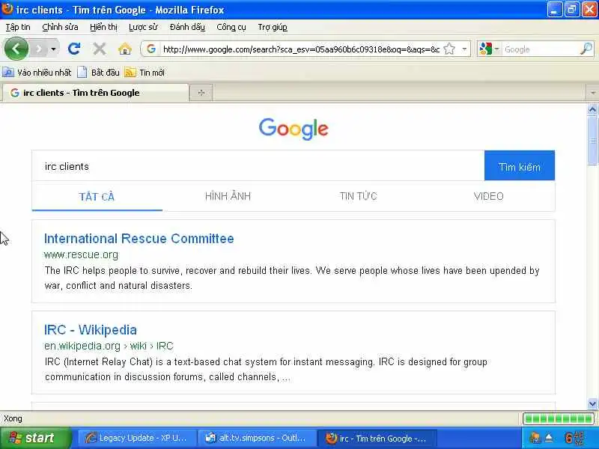This screenshot has height=449, width=599.
Task: Open a new tab with the plus button
Action: [x=201, y=93]
